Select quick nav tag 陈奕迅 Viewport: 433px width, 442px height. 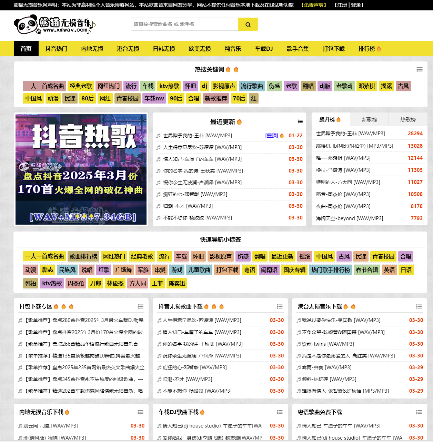[x=177, y=283]
